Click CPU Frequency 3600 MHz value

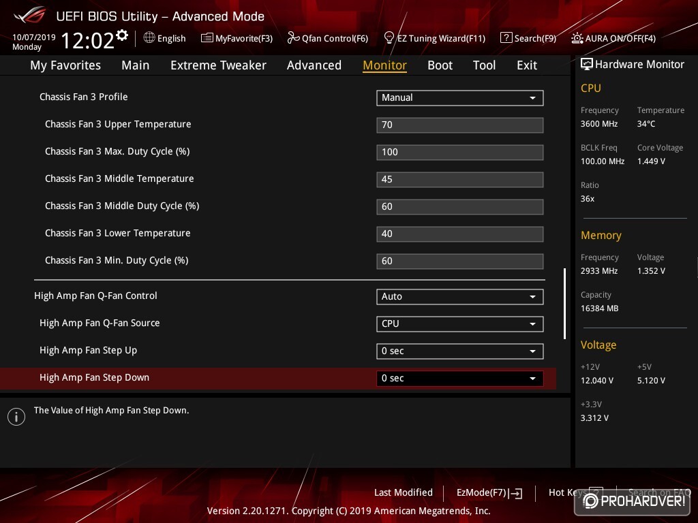click(599, 124)
